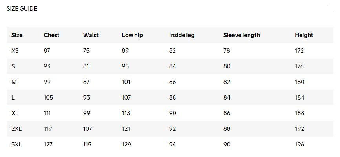Click the Low hip column header
This screenshot has width=340, height=157.
pos(132,35)
